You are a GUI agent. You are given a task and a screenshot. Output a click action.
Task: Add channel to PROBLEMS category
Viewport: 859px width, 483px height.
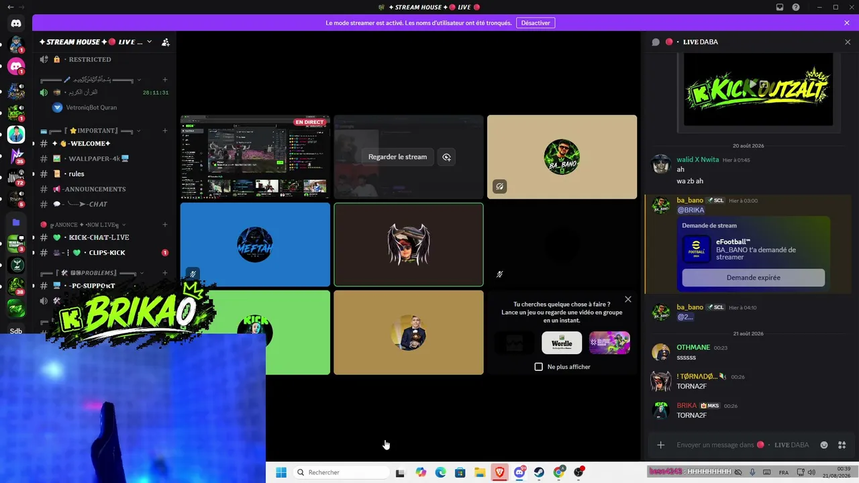(x=165, y=273)
